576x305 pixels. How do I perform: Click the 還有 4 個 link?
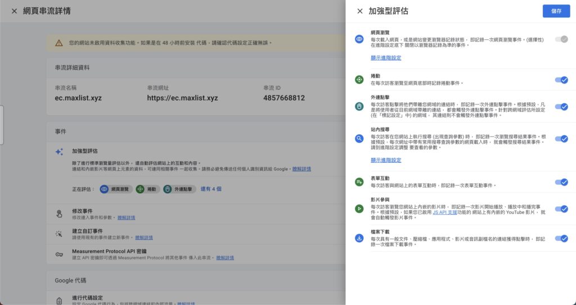tap(211, 189)
